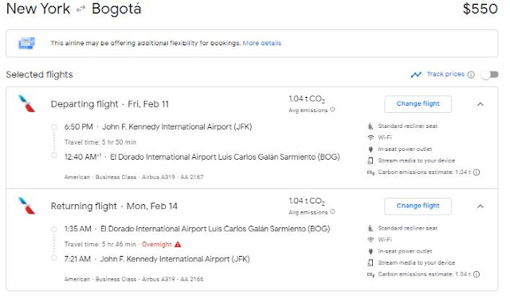
Task: Click returning flight Avg emissions info icon
Action: 332,212
